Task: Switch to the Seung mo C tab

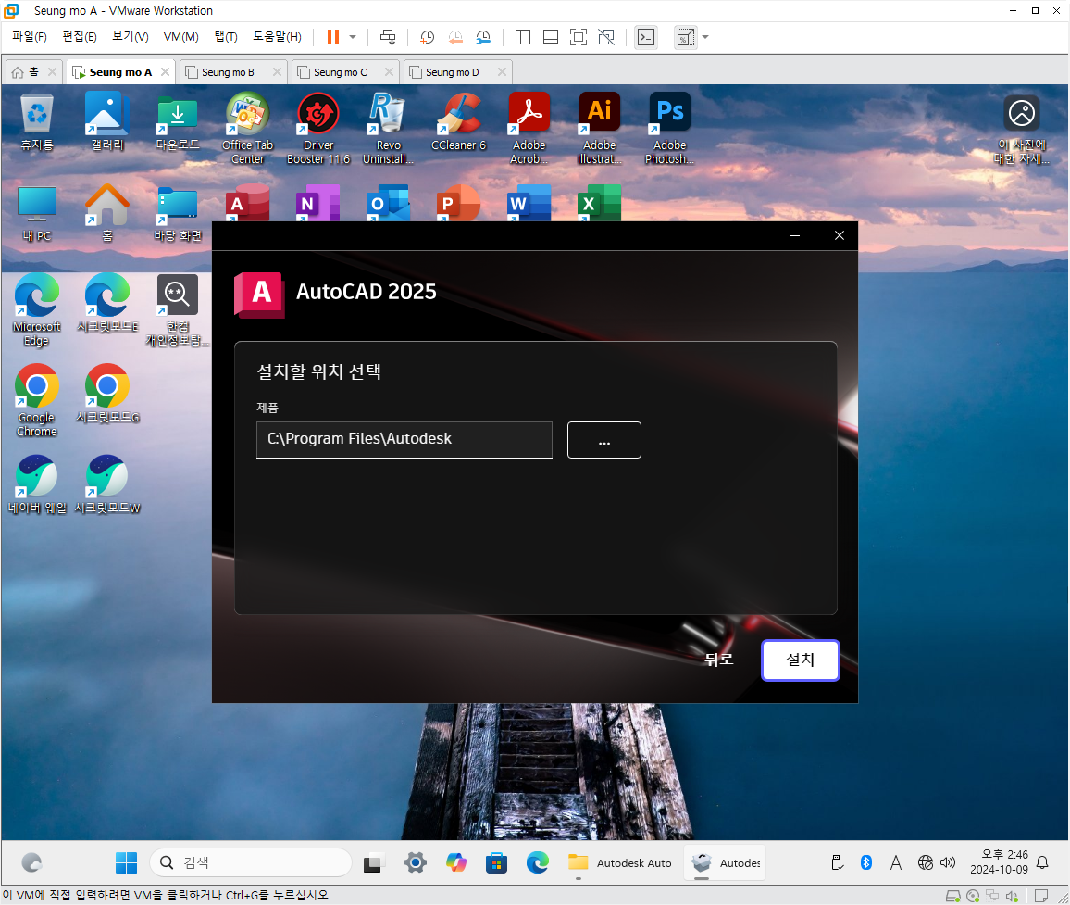Action: 340,72
